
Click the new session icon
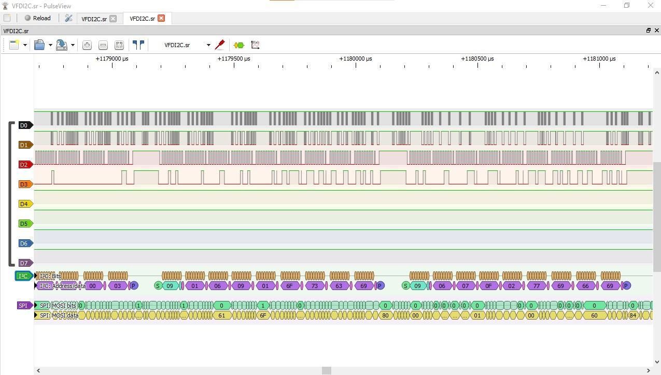point(15,45)
